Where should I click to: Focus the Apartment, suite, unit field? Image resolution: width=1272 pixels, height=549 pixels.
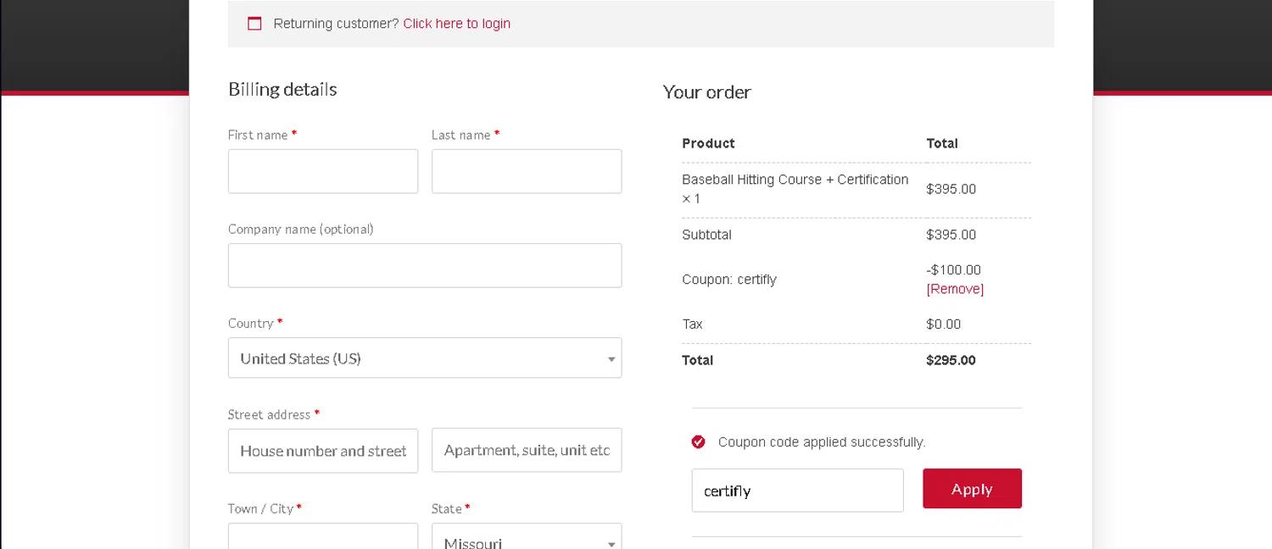coord(526,450)
